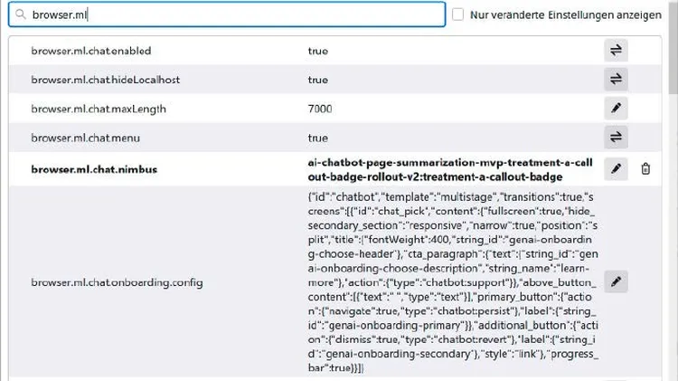Select the browser.ml.chat.hideLocalhost preference name
678x381 pixels.
tap(105, 80)
